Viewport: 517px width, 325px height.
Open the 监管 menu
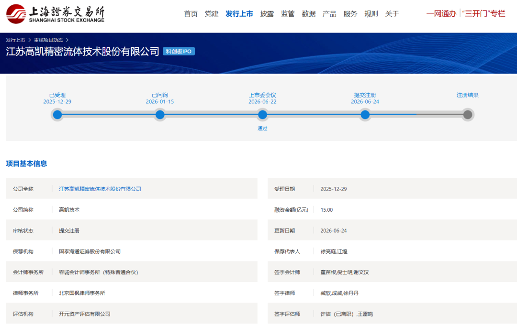pos(288,14)
